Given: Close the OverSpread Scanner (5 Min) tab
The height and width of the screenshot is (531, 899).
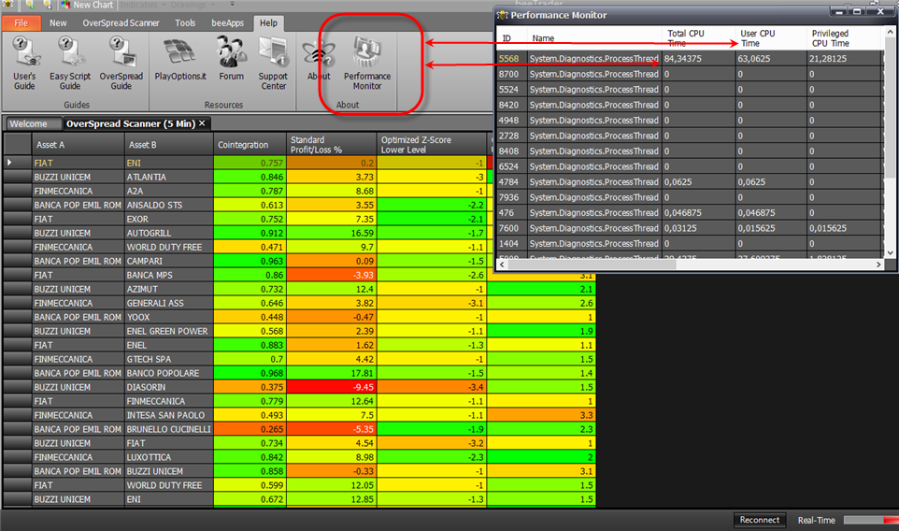Looking at the screenshot, I should coord(202,123).
